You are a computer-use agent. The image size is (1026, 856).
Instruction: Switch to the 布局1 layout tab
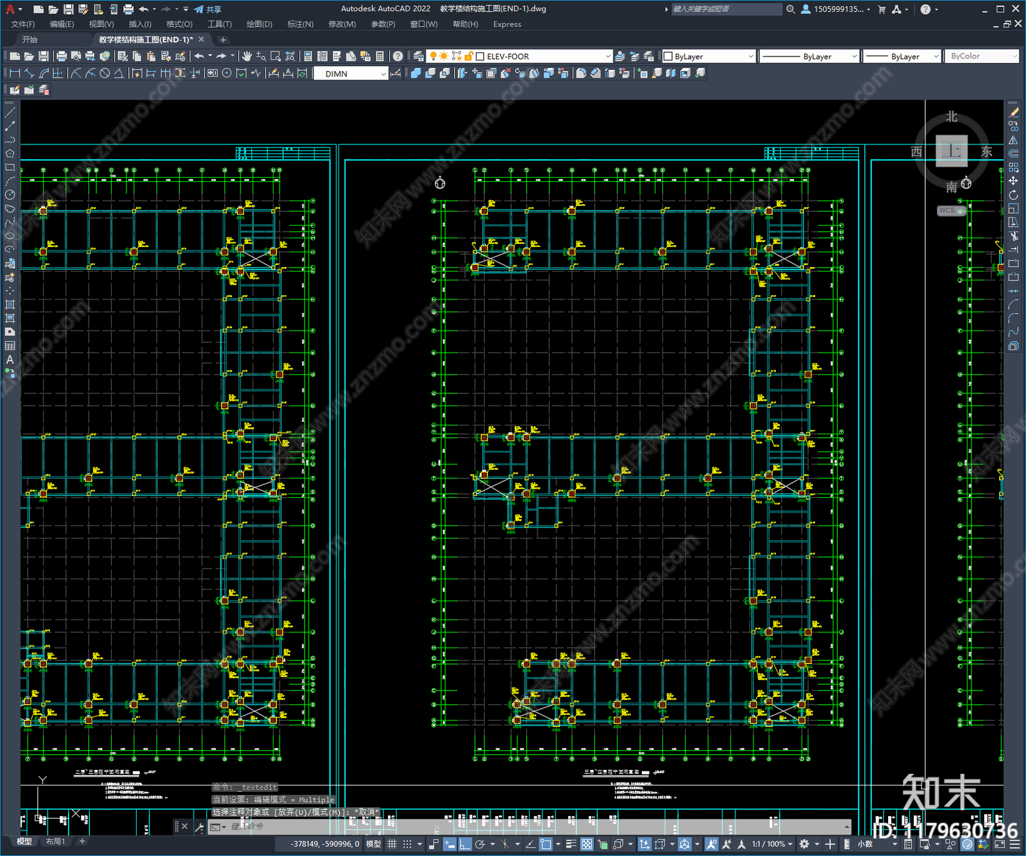(55, 841)
